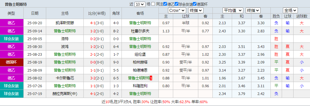Click the 胜负 column header
The width and height of the screenshot is (310, 106).
pos(276,16)
